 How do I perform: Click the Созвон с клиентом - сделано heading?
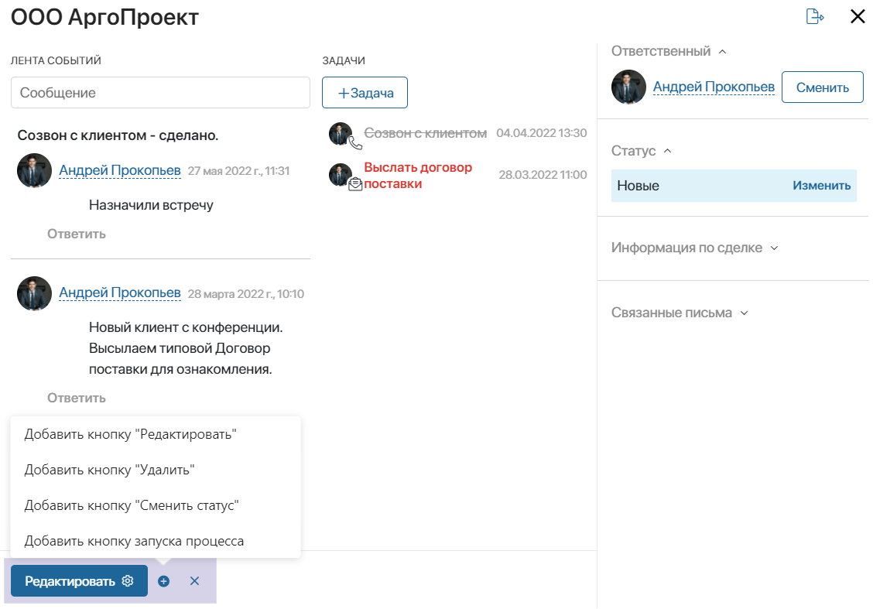click(x=118, y=135)
